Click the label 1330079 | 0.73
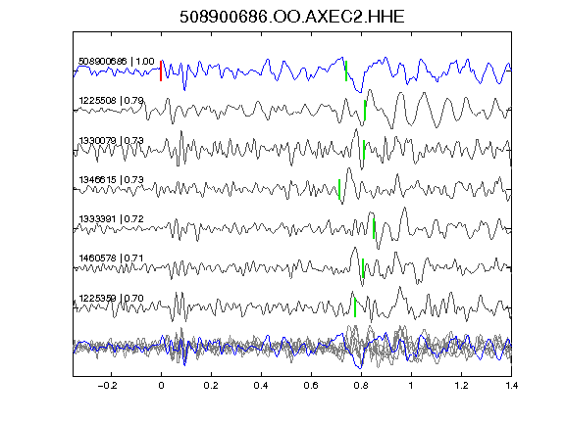 (111, 140)
